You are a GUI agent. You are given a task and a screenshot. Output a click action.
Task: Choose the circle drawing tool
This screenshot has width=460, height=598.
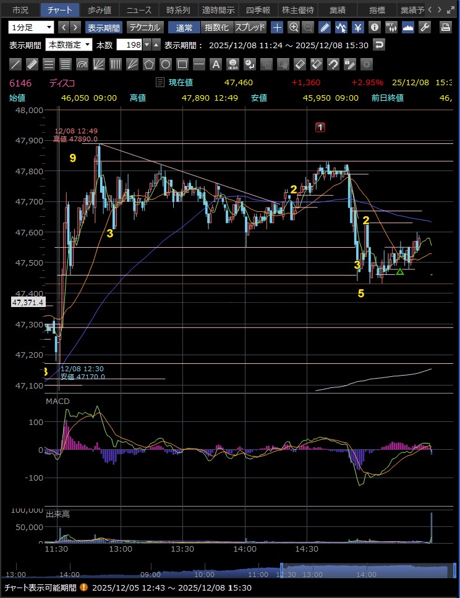click(x=165, y=64)
